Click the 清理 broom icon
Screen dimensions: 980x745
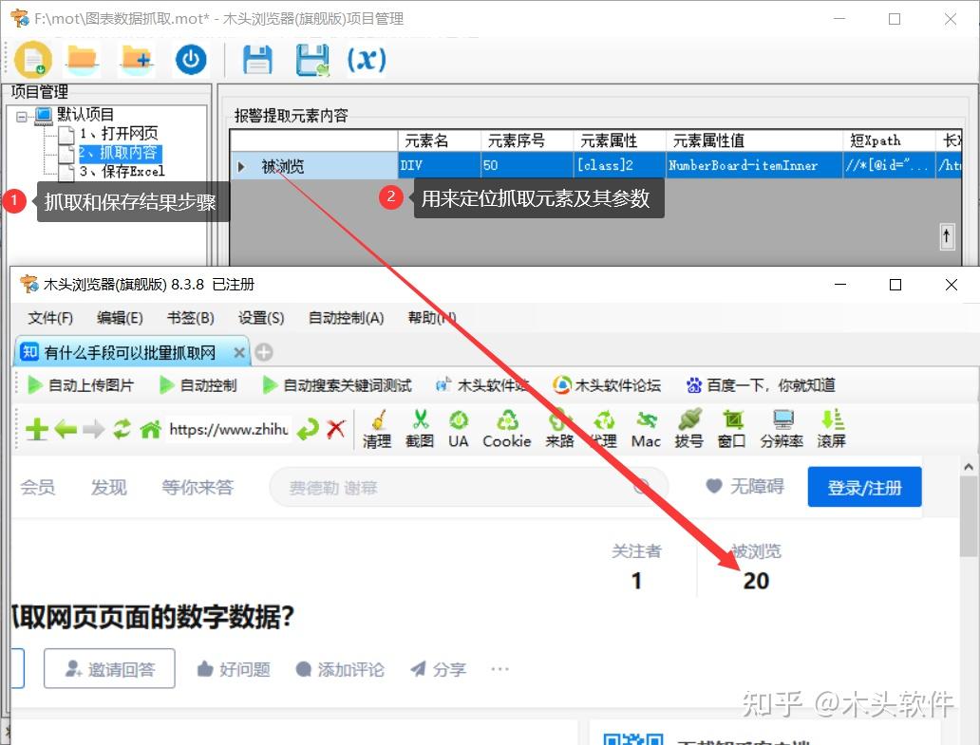pos(377,429)
